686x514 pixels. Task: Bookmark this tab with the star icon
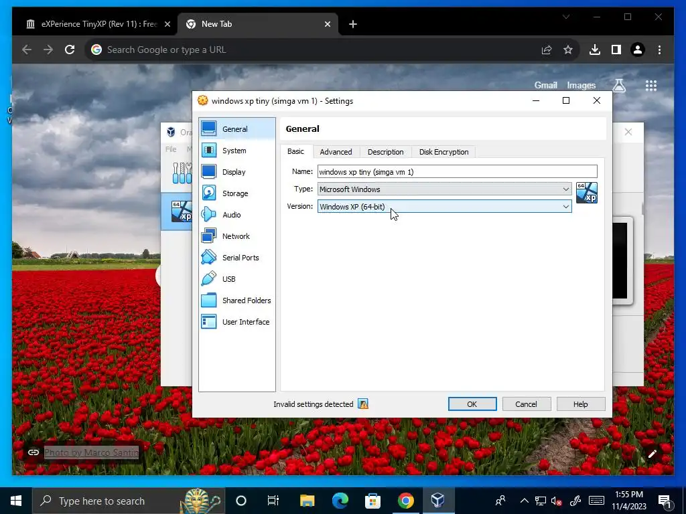pyautogui.click(x=568, y=50)
